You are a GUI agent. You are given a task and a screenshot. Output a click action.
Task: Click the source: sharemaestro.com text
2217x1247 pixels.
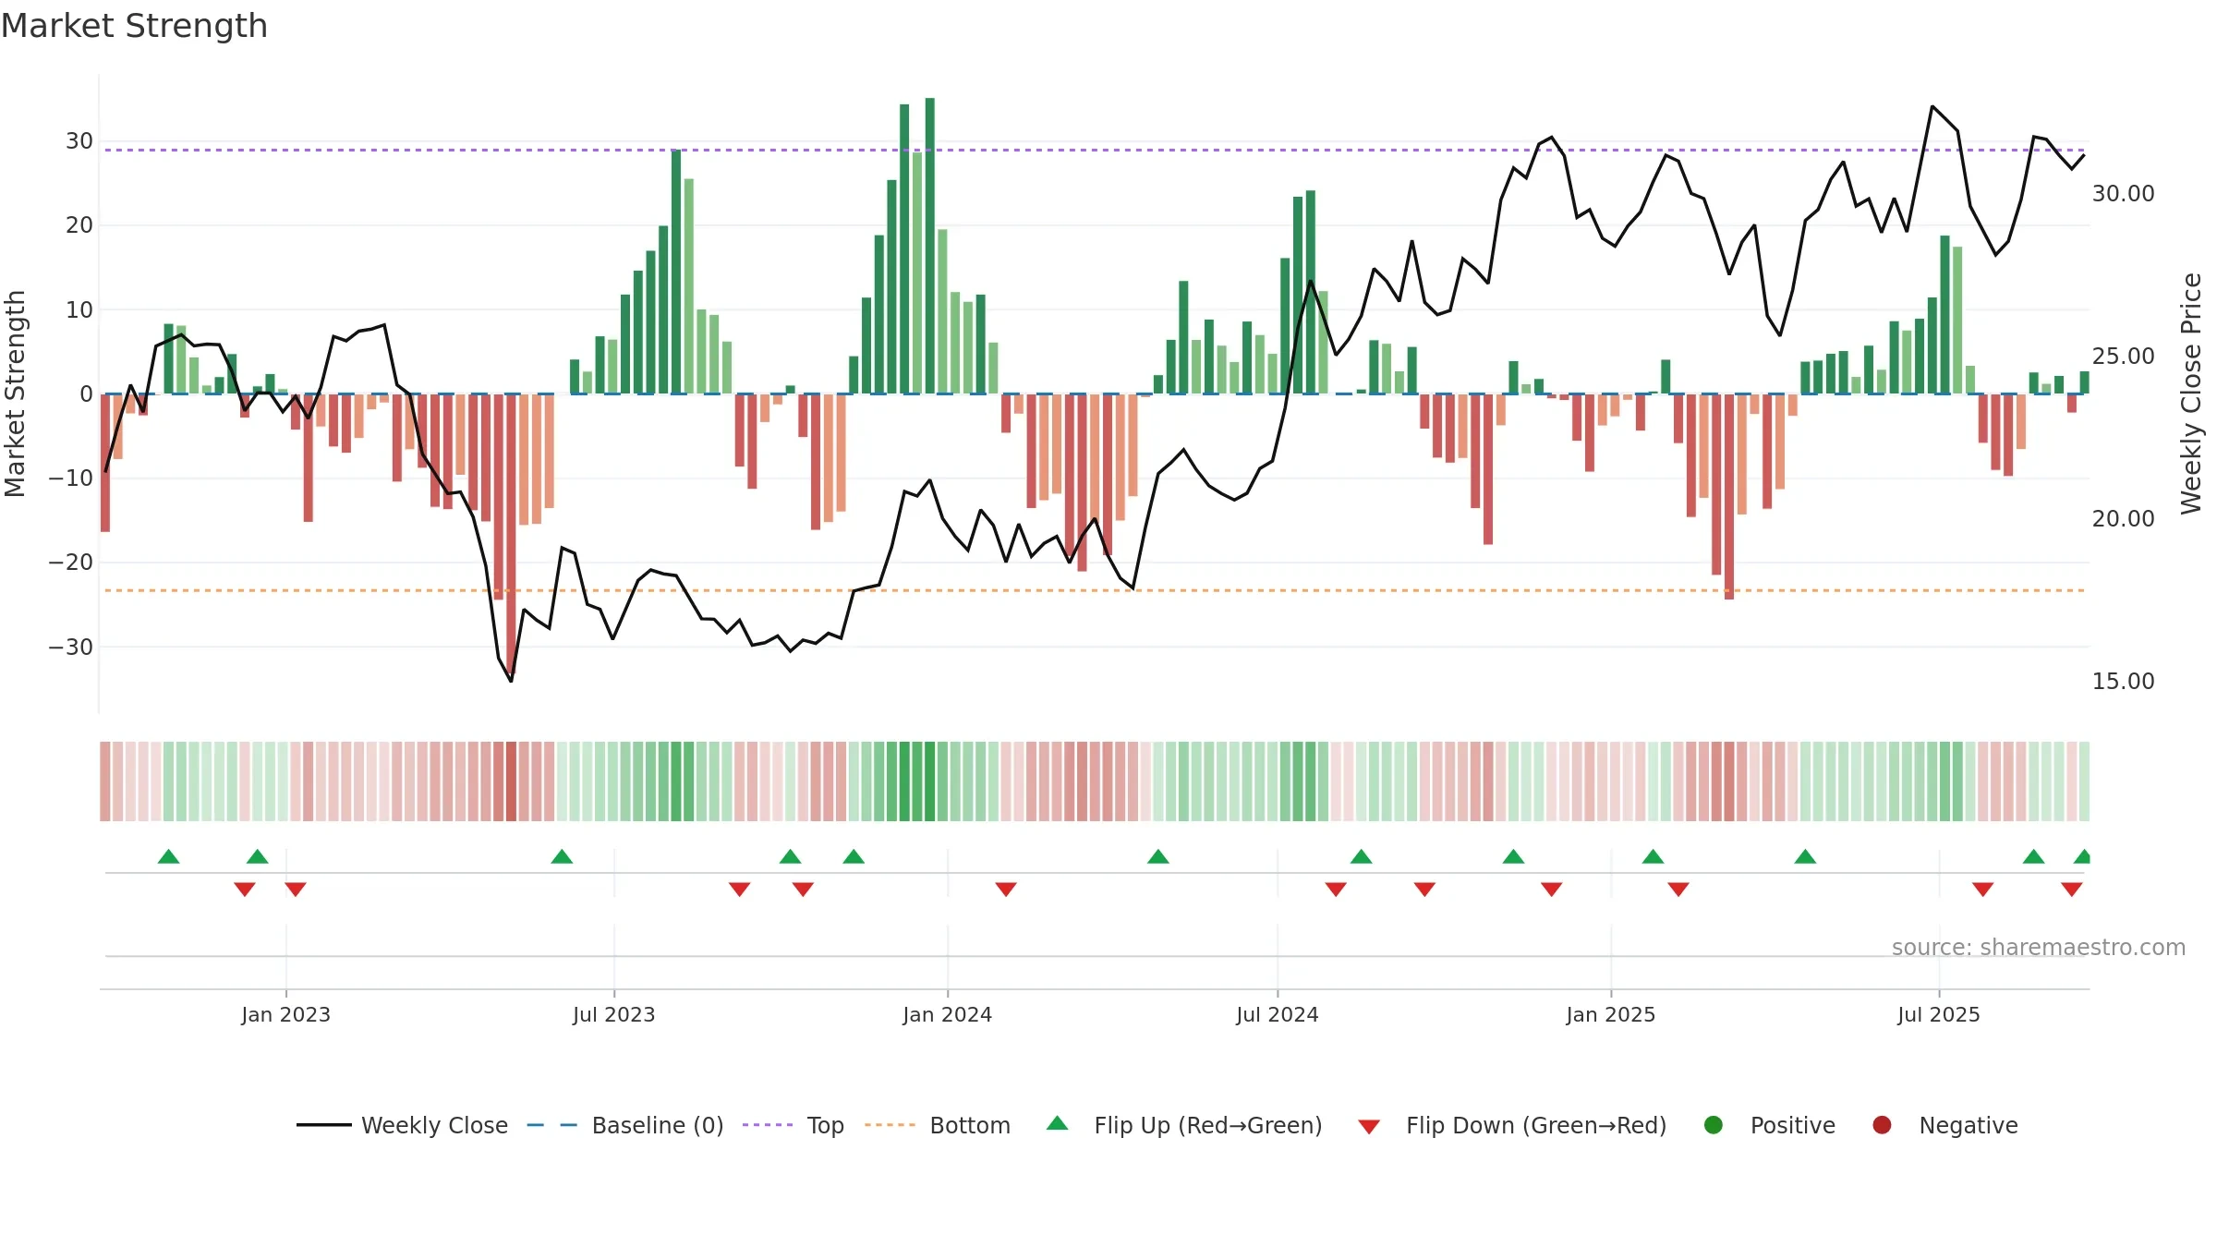[2039, 948]
